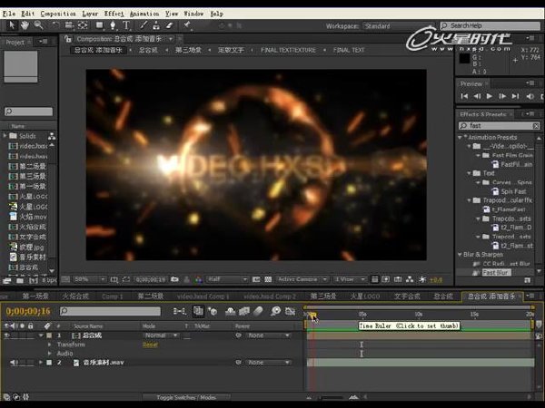Click the take snapshot camera icon

point(174,279)
